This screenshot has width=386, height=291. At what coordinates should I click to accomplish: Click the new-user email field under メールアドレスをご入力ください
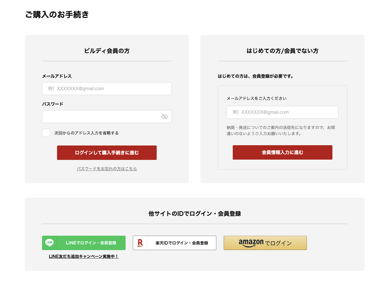click(282, 112)
